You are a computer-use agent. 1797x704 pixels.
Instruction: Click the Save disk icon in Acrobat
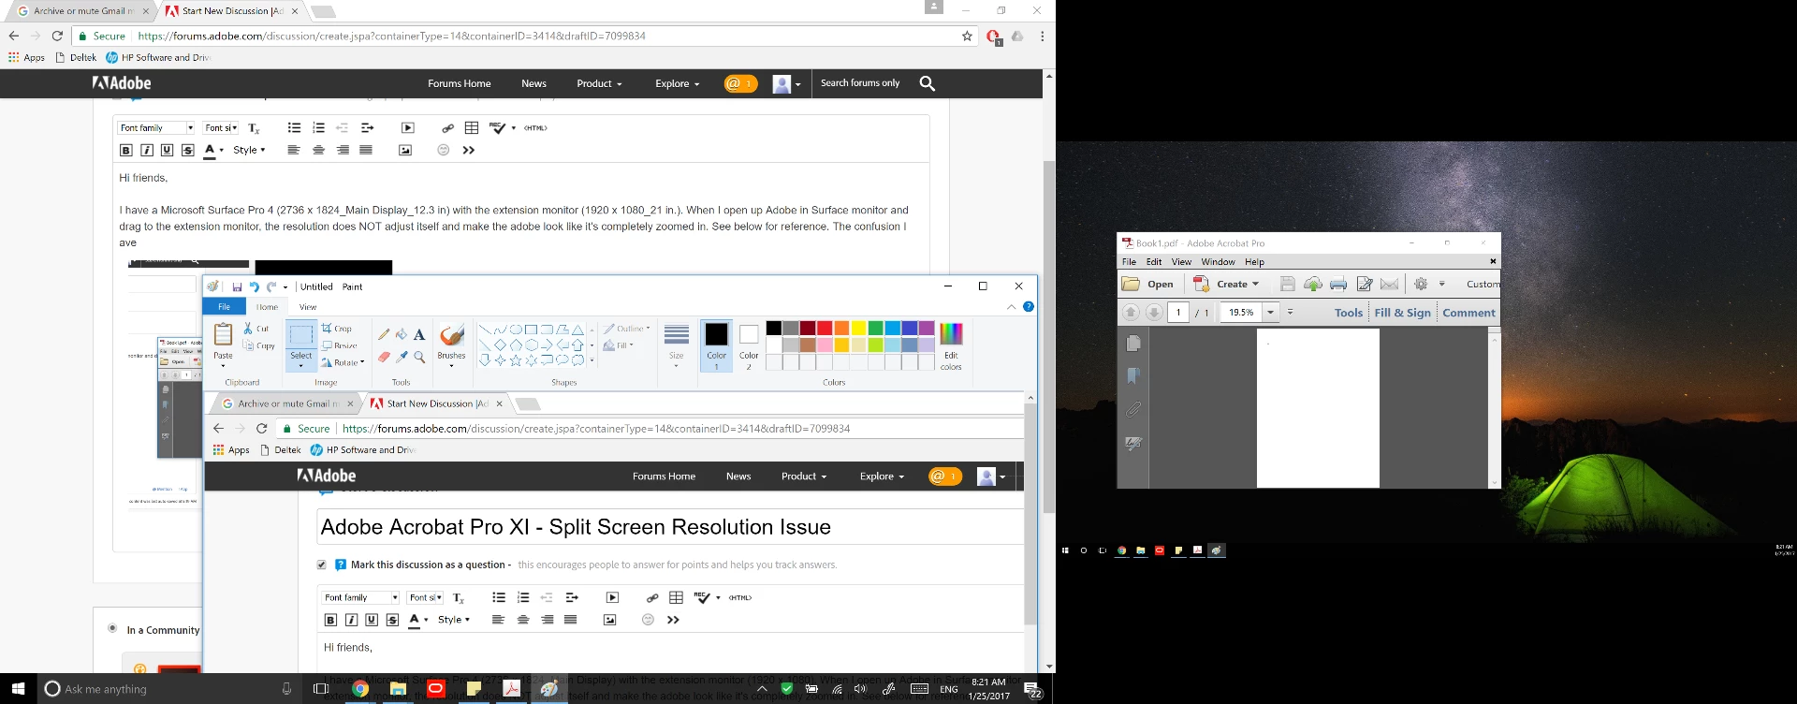coord(1288,284)
